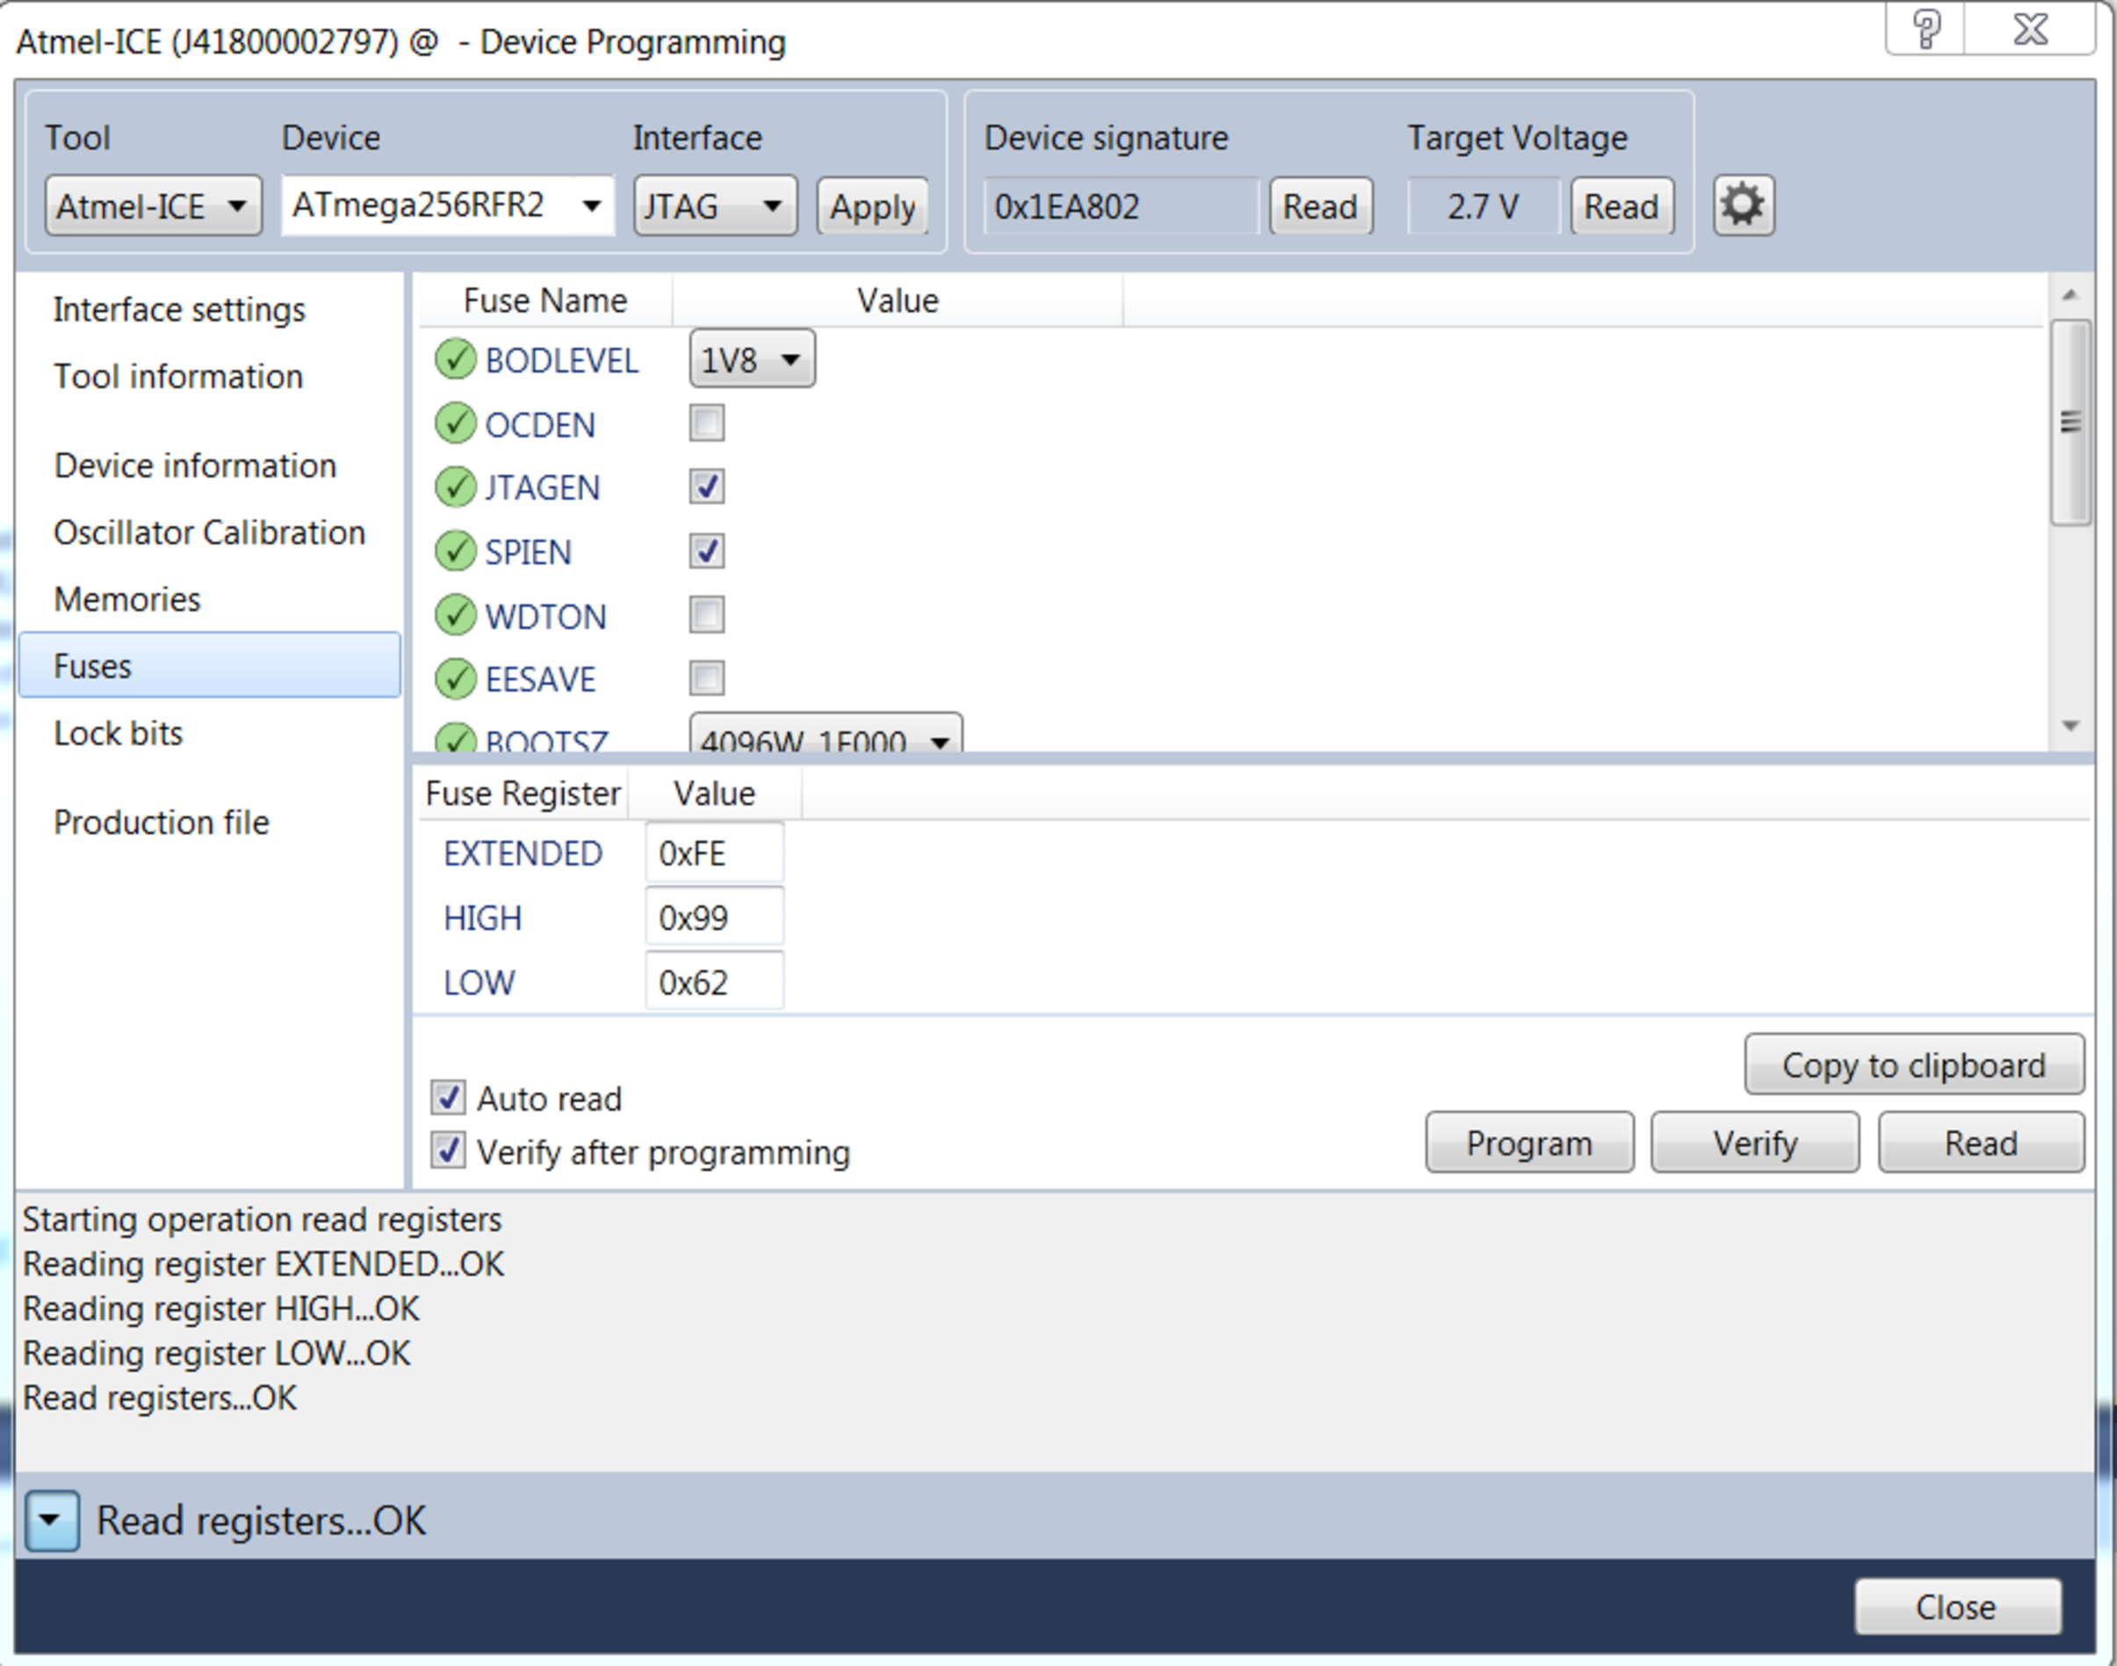Viewport: 2117px width, 1666px height.
Task: Click the Verify button
Action: (1755, 1142)
